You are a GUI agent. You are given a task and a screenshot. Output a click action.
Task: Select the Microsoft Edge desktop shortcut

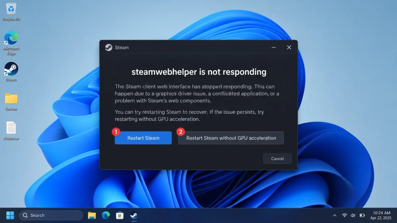[x=11, y=43]
